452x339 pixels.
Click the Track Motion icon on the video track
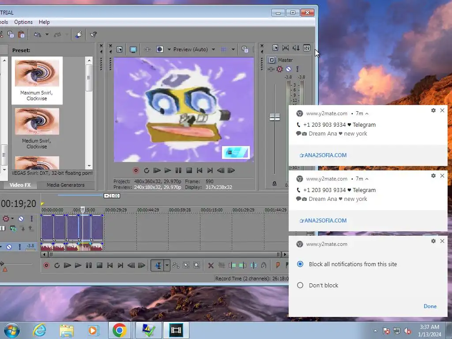point(13,229)
